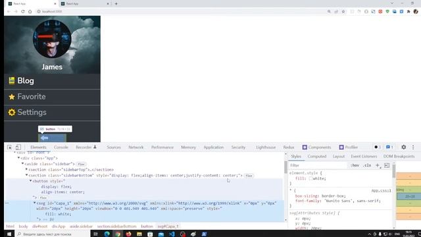
Task: Click the flex badge next to aside sidebar
Action: pos(81,164)
